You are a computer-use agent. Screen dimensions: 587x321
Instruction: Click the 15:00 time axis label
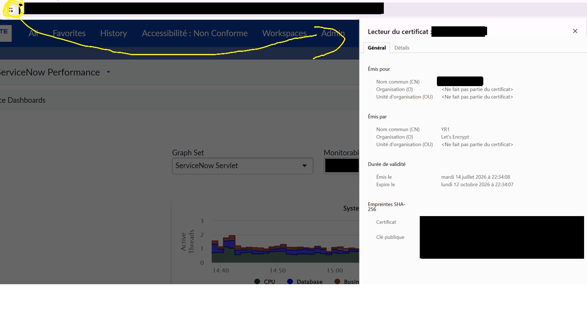335,270
